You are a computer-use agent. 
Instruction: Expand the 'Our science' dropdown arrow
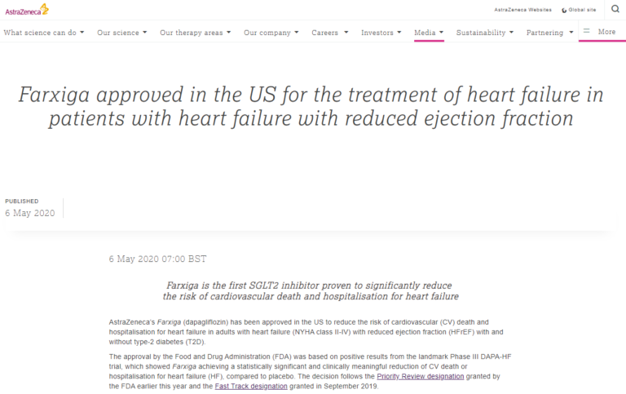(144, 33)
